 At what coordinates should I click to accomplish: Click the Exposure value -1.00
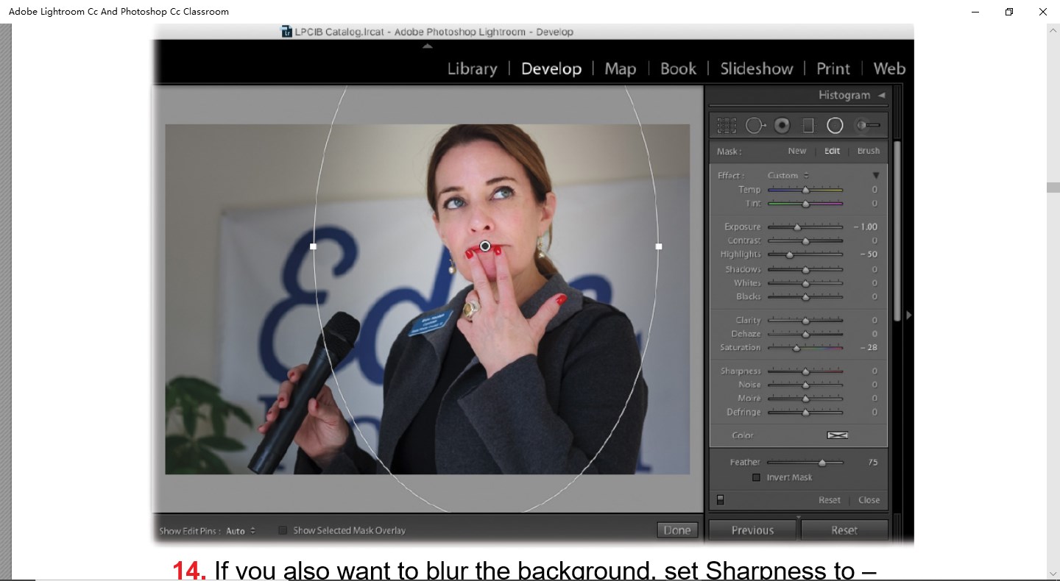(x=866, y=227)
